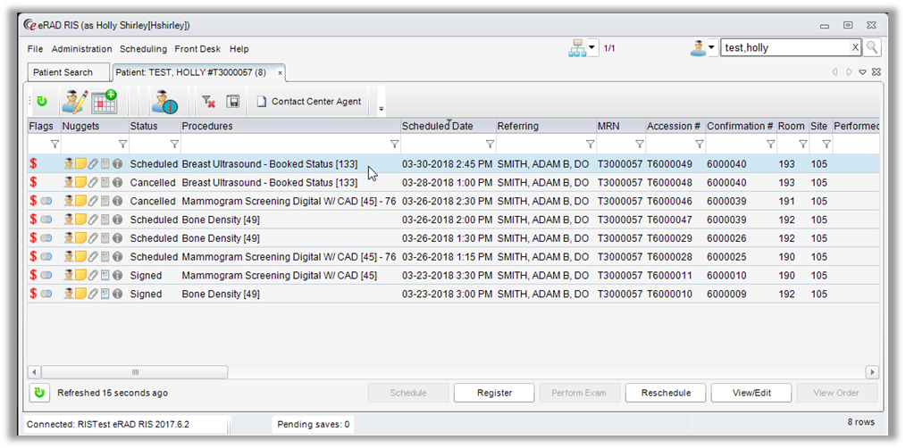Open dropdown arrow beside patient search icon

tap(712, 48)
